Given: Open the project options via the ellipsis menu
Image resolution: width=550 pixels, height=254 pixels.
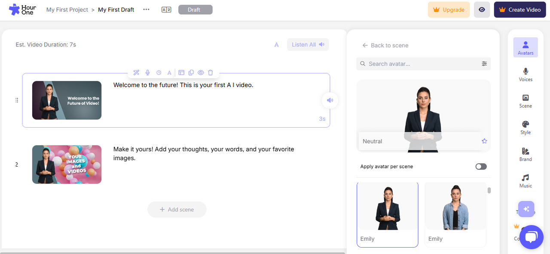Looking at the screenshot, I should click(x=146, y=9).
